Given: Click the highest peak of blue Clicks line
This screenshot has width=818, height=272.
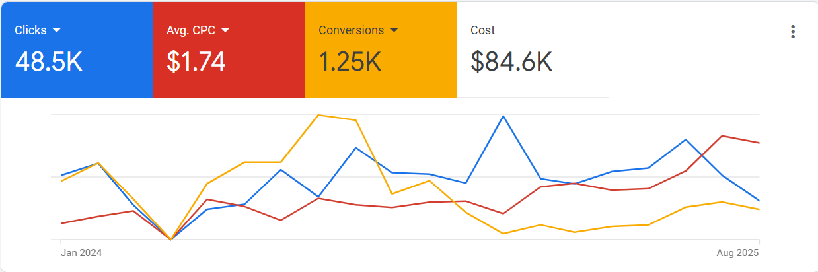Looking at the screenshot, I should tap(503, 116).
